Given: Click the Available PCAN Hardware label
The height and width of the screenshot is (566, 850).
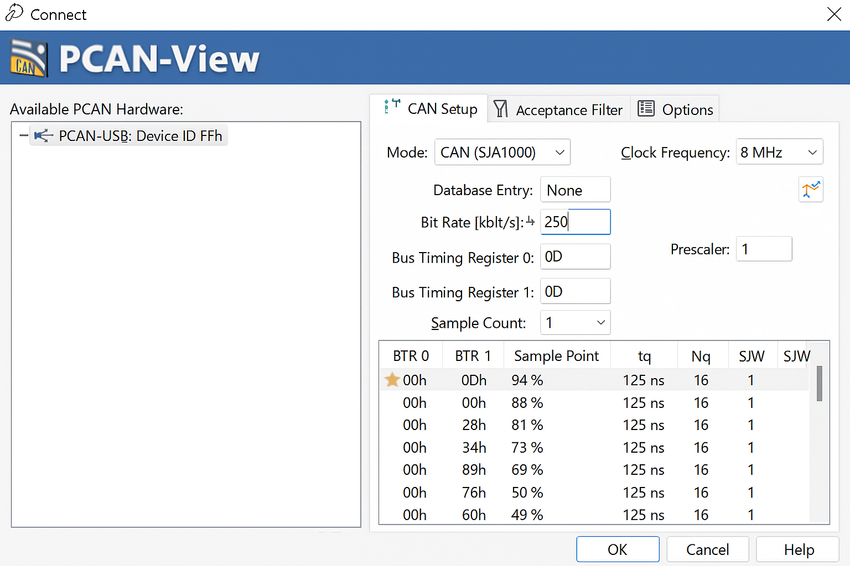Looking at the screenshot, I should 96,109.
